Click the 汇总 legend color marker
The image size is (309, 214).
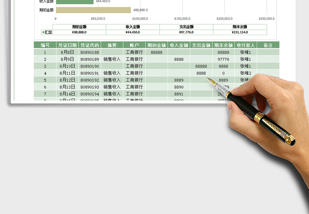tap(43, 32)
